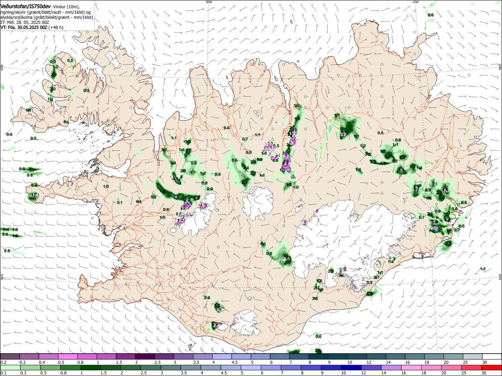502x376 pixels.
Task: Click the bottom-row swatch between 25 and 30
Action: (x=472, y=368)
